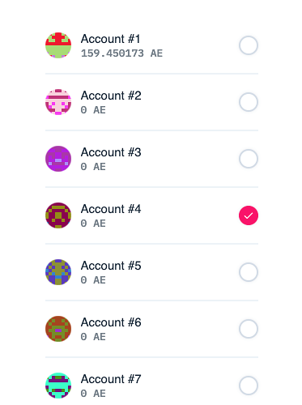Select Account #1 radio button

(249, 45)
